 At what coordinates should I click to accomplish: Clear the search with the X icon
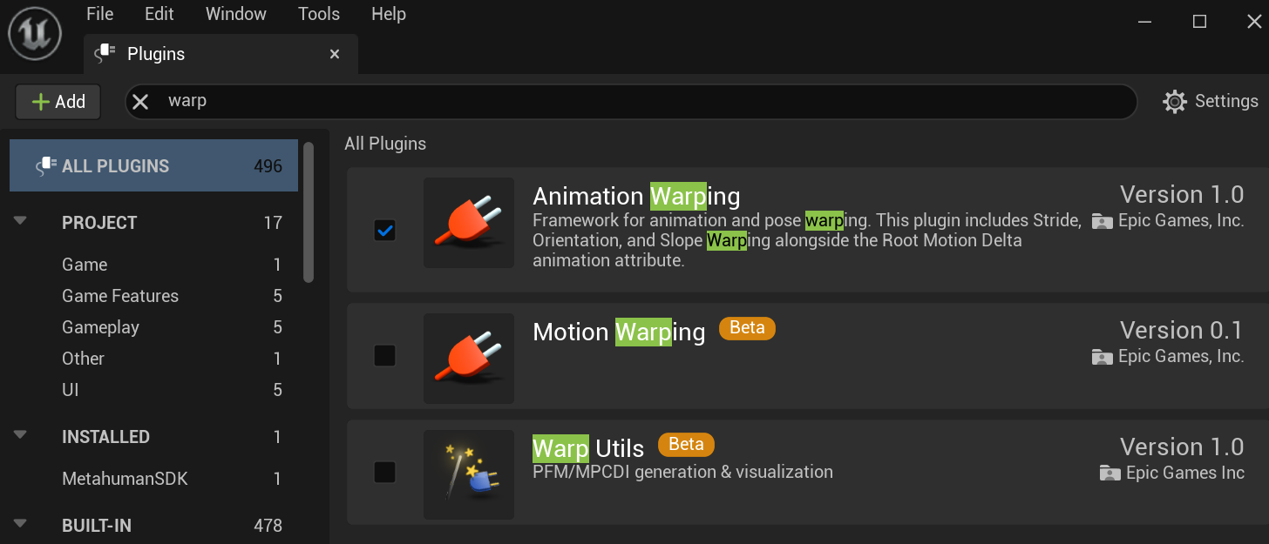[x=140, y=102]
